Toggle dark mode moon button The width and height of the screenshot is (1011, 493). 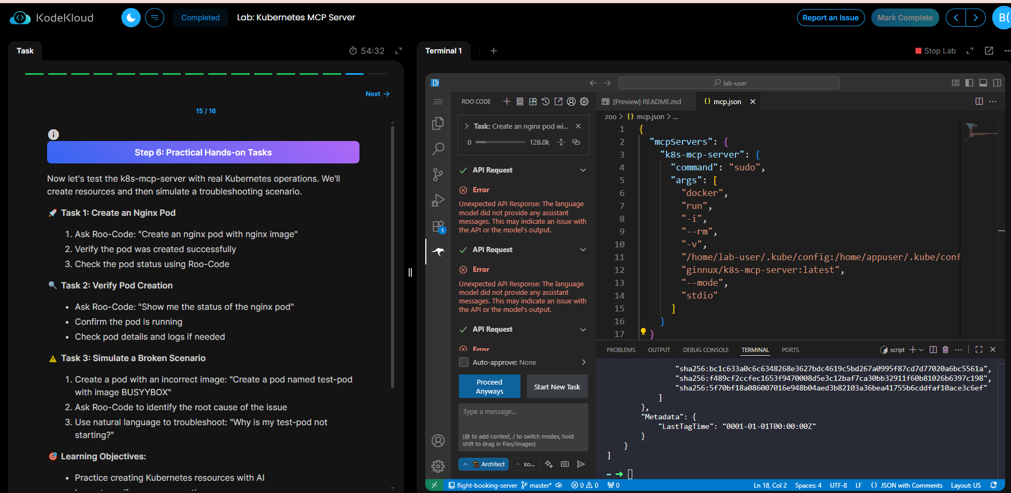(131, 18)
